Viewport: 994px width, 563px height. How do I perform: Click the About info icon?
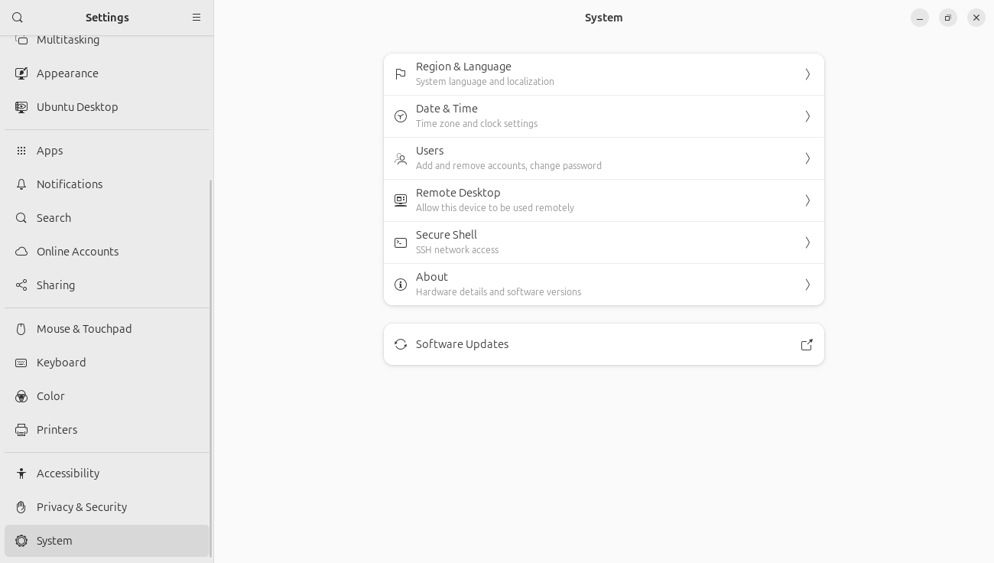tap(401, 285)
